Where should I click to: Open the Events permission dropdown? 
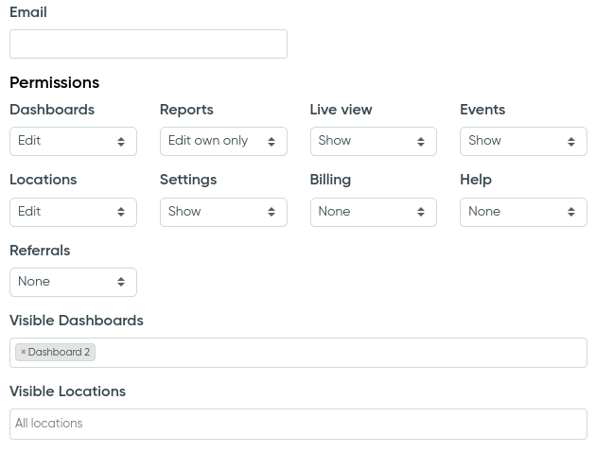click(x=523, y=142)
